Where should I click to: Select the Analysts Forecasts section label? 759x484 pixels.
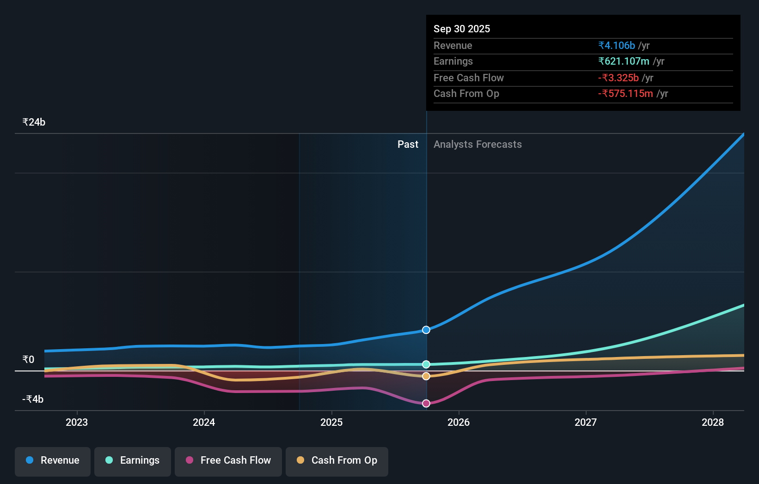tap(477, 144)
